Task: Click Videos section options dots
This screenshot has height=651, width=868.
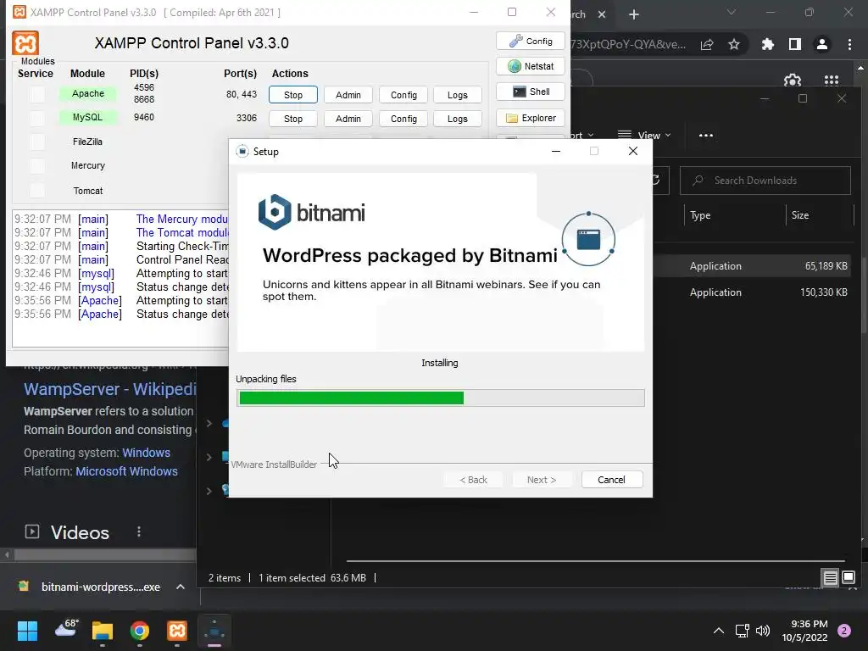Action: point(139,532)
